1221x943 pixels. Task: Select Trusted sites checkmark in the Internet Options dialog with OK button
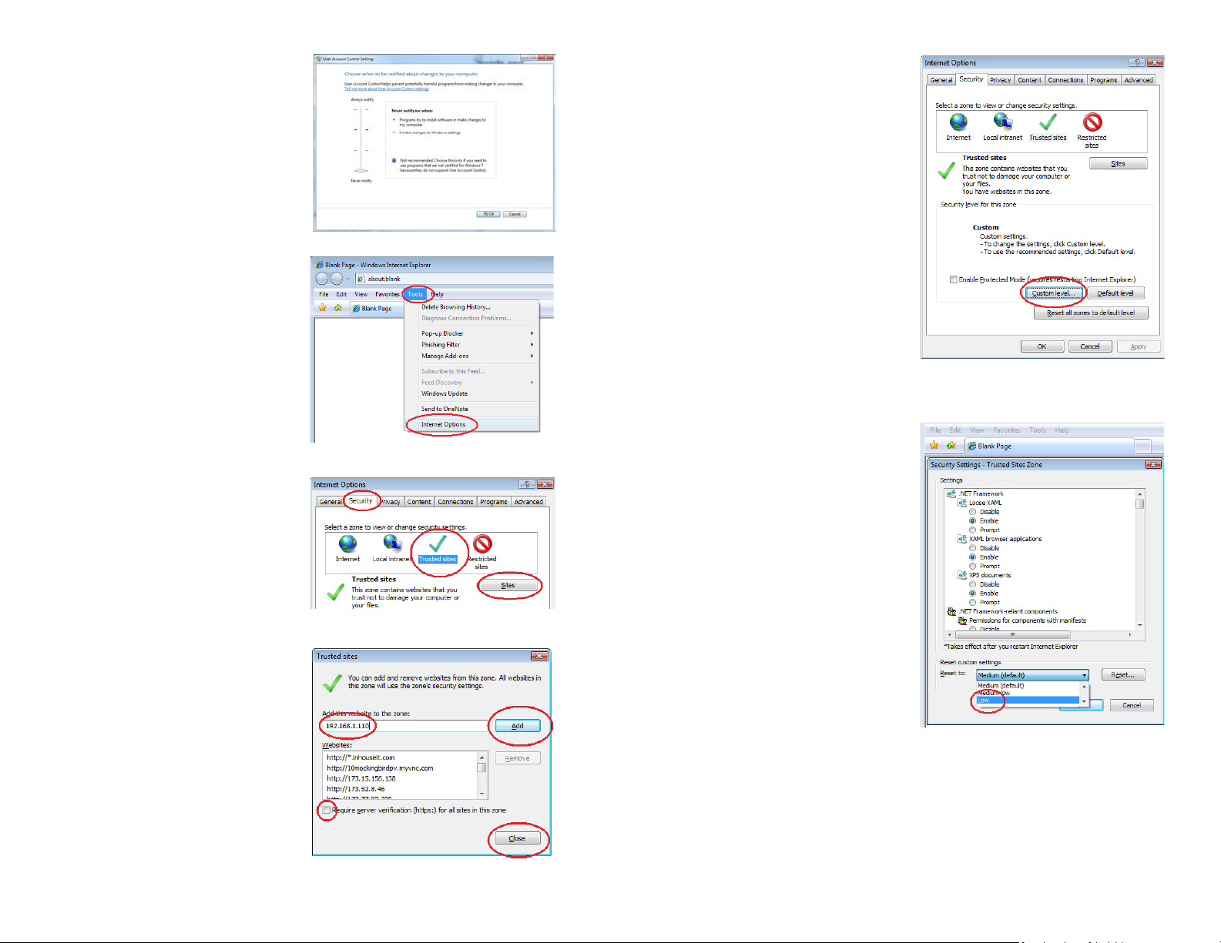1048,122
